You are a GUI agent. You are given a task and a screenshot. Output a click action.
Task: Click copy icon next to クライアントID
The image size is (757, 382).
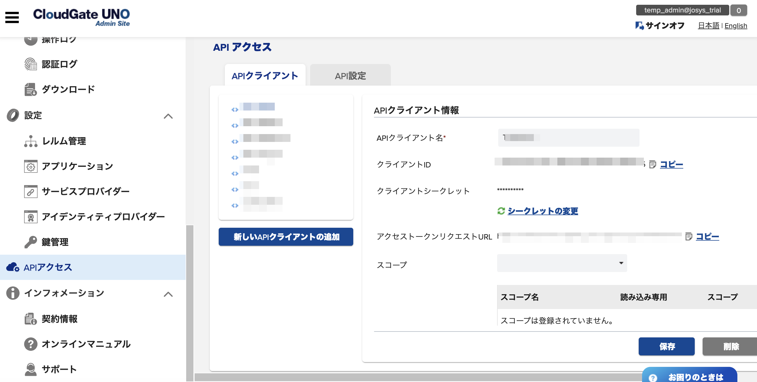pyautogui.click(x=652, y=164)
